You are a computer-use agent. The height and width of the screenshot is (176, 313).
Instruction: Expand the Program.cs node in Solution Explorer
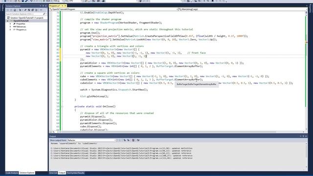10,29
